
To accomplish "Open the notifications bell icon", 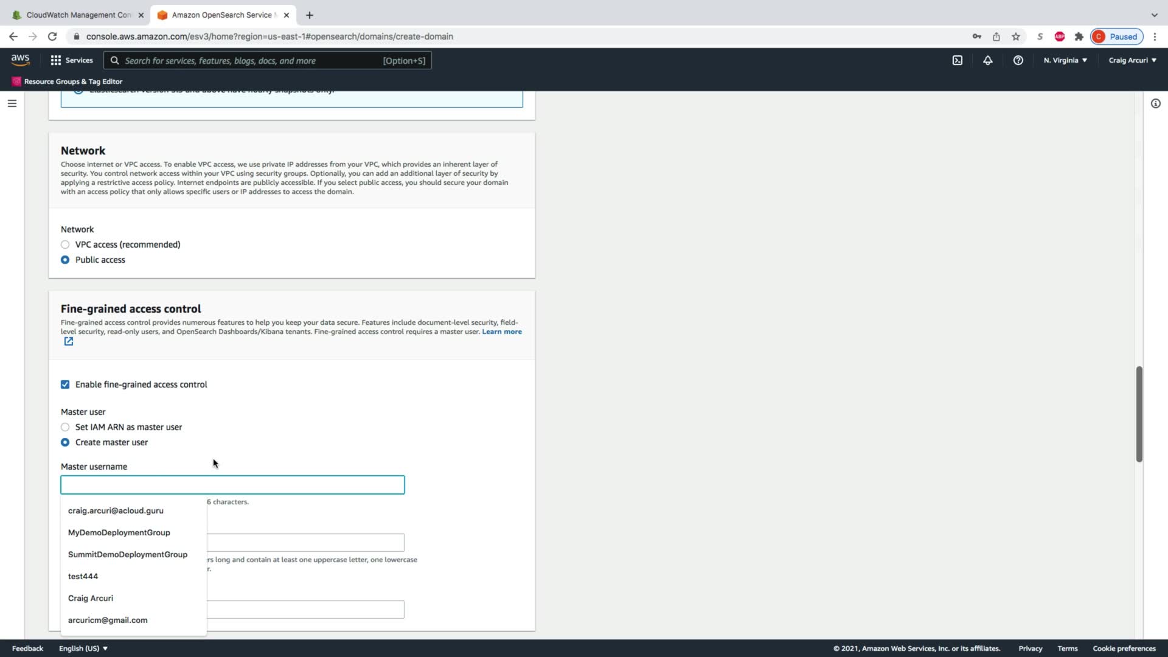I will click(x=987, y=60).
